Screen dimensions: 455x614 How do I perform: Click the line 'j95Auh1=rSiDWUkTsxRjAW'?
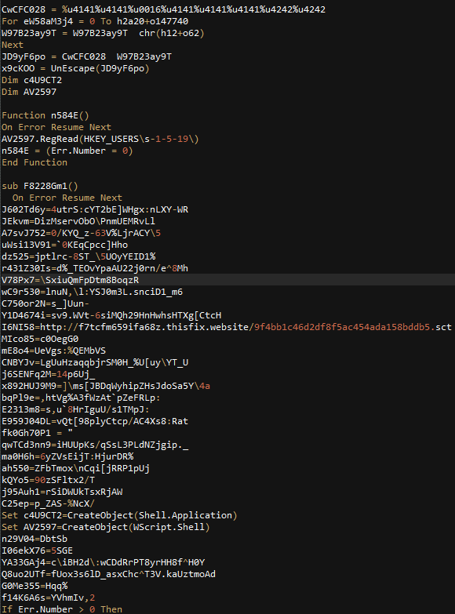pyautogui.click(x=62, y=492)
